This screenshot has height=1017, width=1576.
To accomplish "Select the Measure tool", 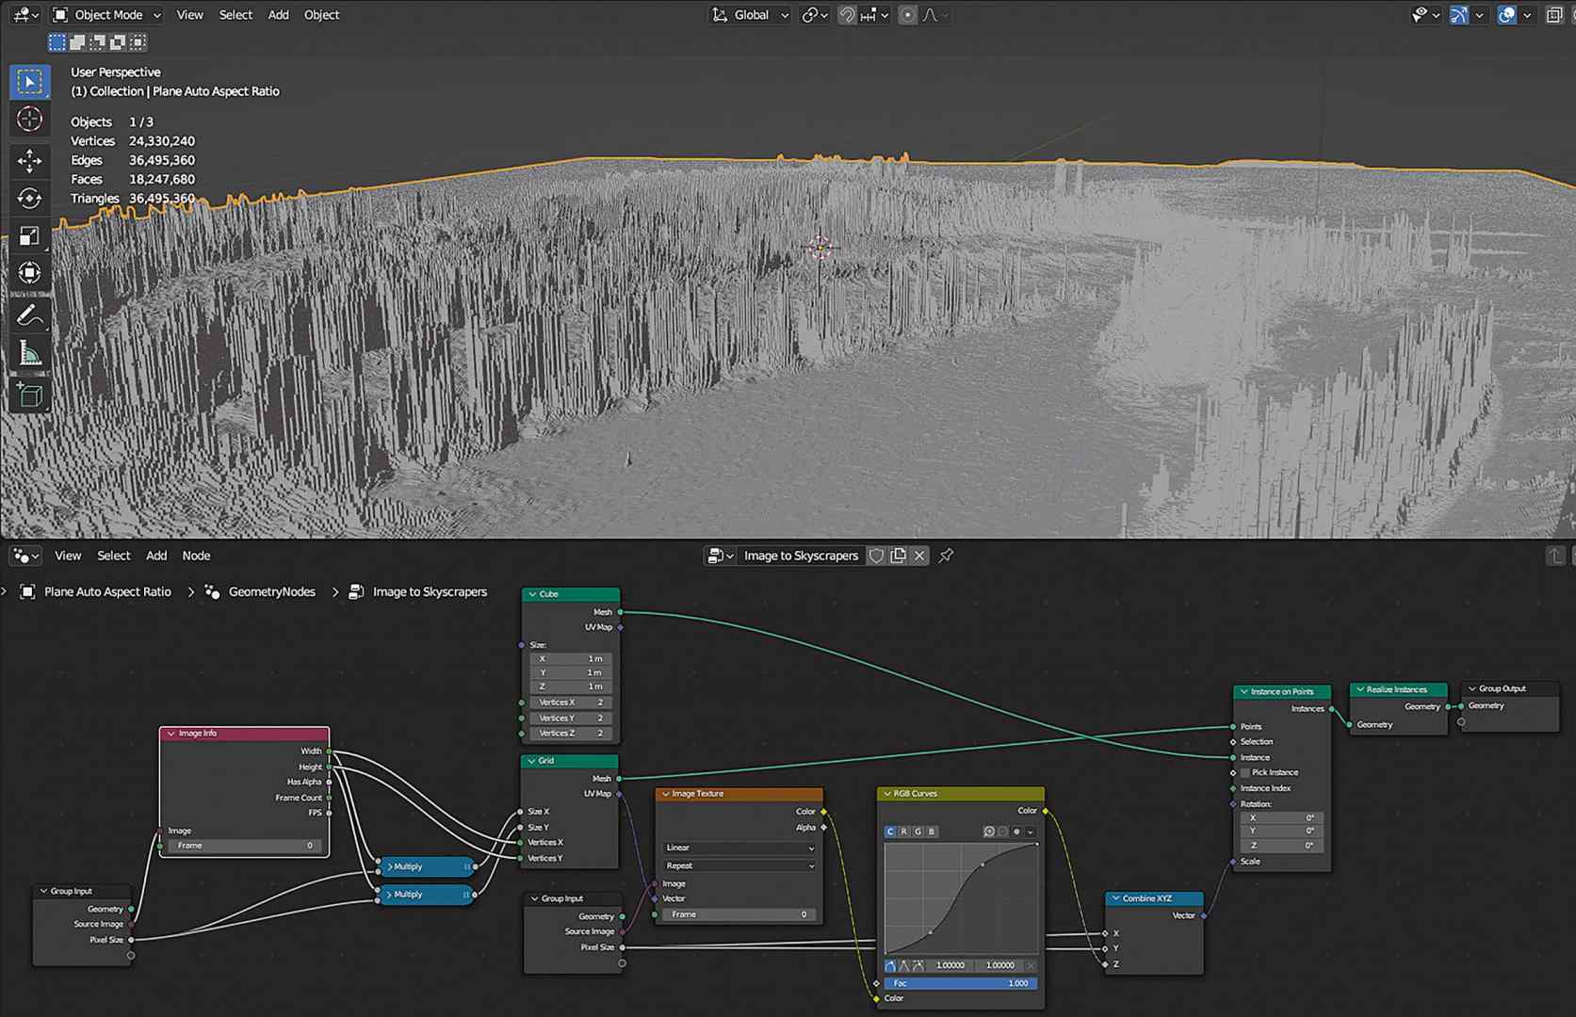I will [30, 352].
